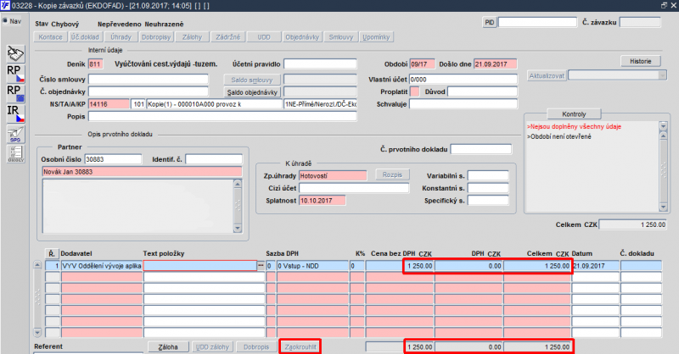The image size is (679, 354).
Task: Click the Období field 09/17
Action: 422,64
